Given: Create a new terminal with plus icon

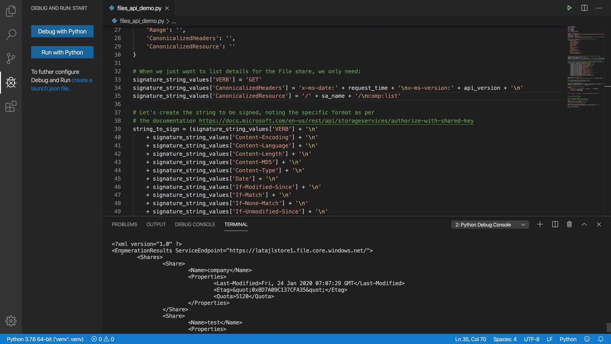Looking at the screenshot, I should pyautogui.click(x=540, y=225).
